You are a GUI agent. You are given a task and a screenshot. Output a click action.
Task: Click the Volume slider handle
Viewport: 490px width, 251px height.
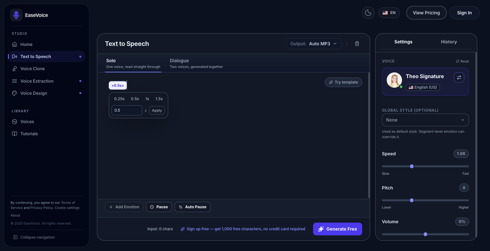pos(425,234)
